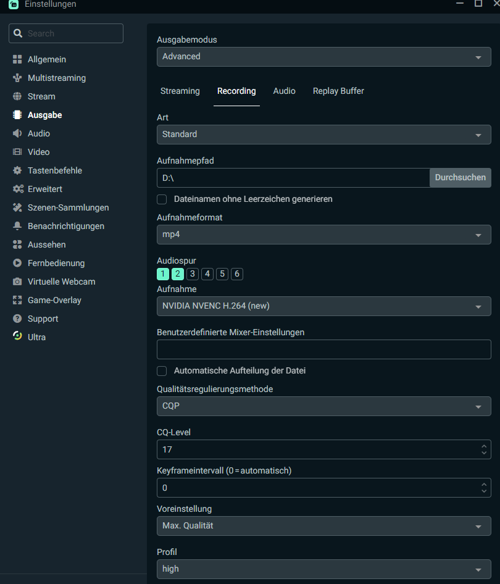Open the Replay Buffer tab
The width and height of the screenshot is (500, 584).
tap(338, 91)
